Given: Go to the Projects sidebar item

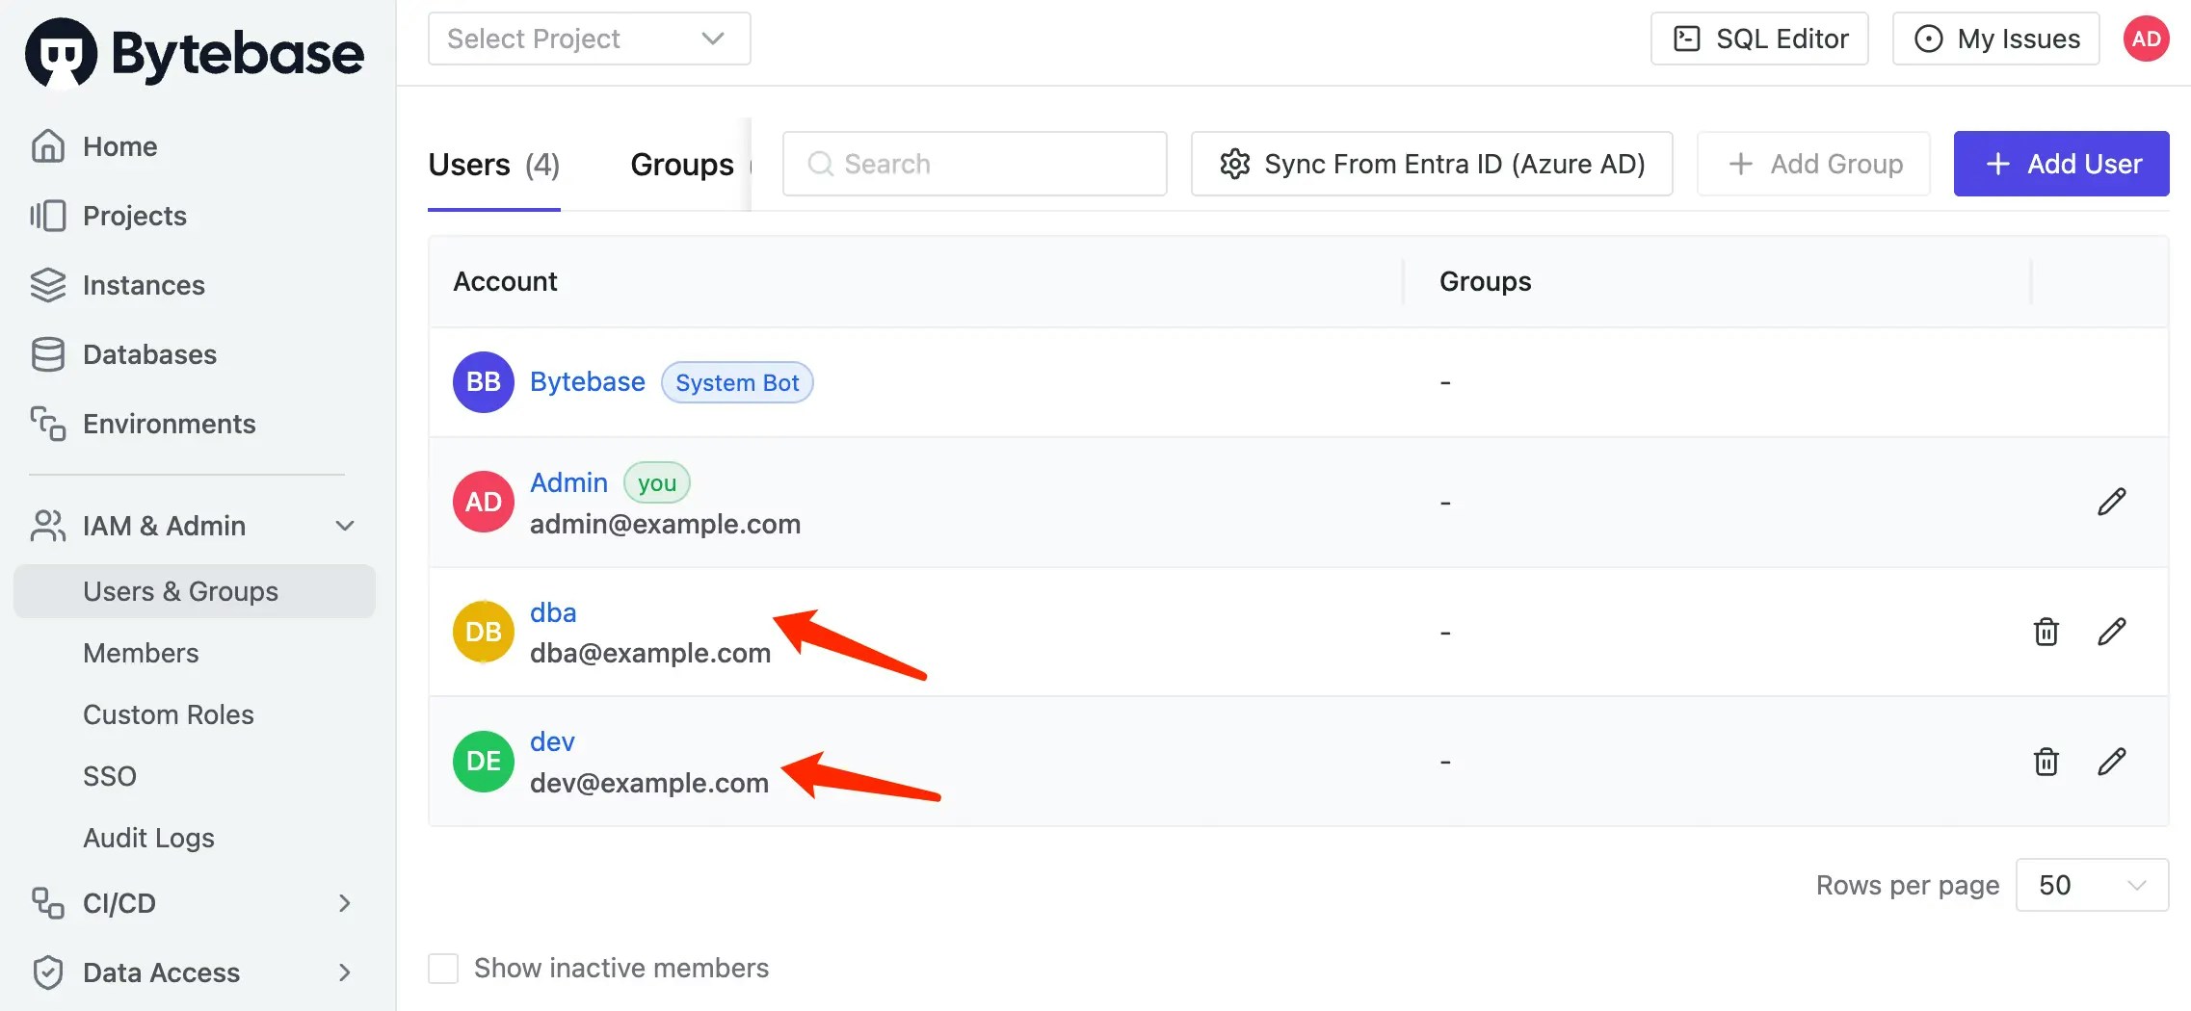Looking at the screenshot, I should pyautogui.click(x=134, y=216).
